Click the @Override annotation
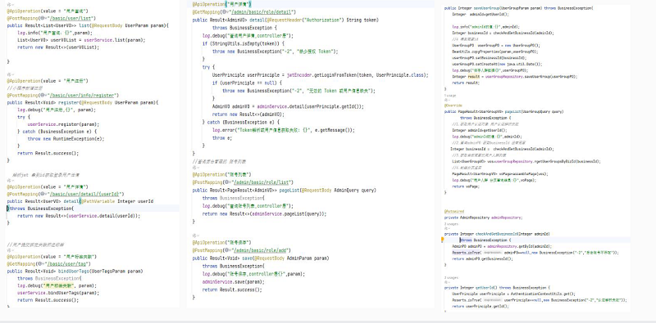 tap(453, 105)
